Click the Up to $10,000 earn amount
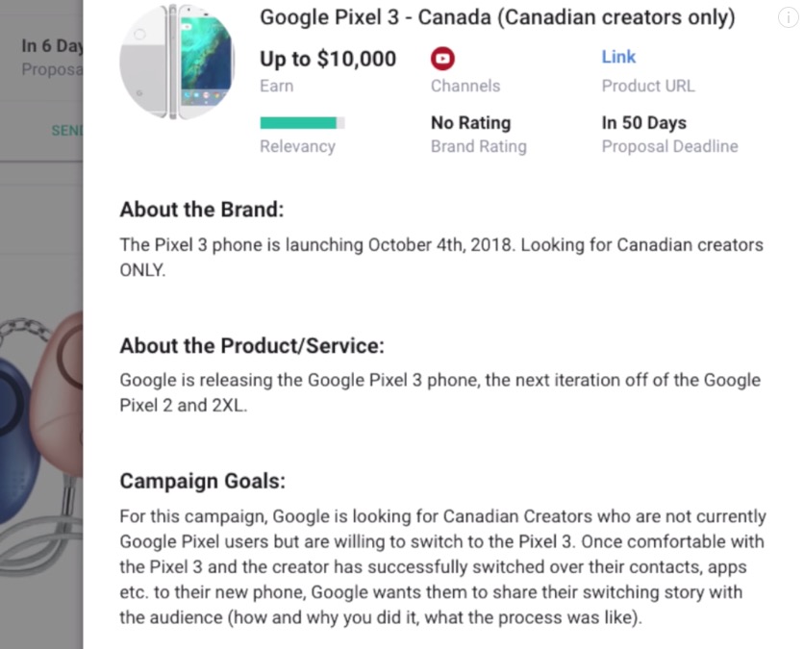Image resolution: width=804 pixels, height=649 pixels. click(328, 59)
